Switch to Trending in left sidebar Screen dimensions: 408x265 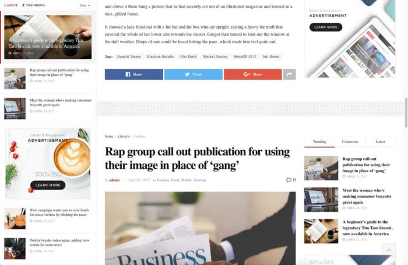pyautogui.click(x=34, y=5)
